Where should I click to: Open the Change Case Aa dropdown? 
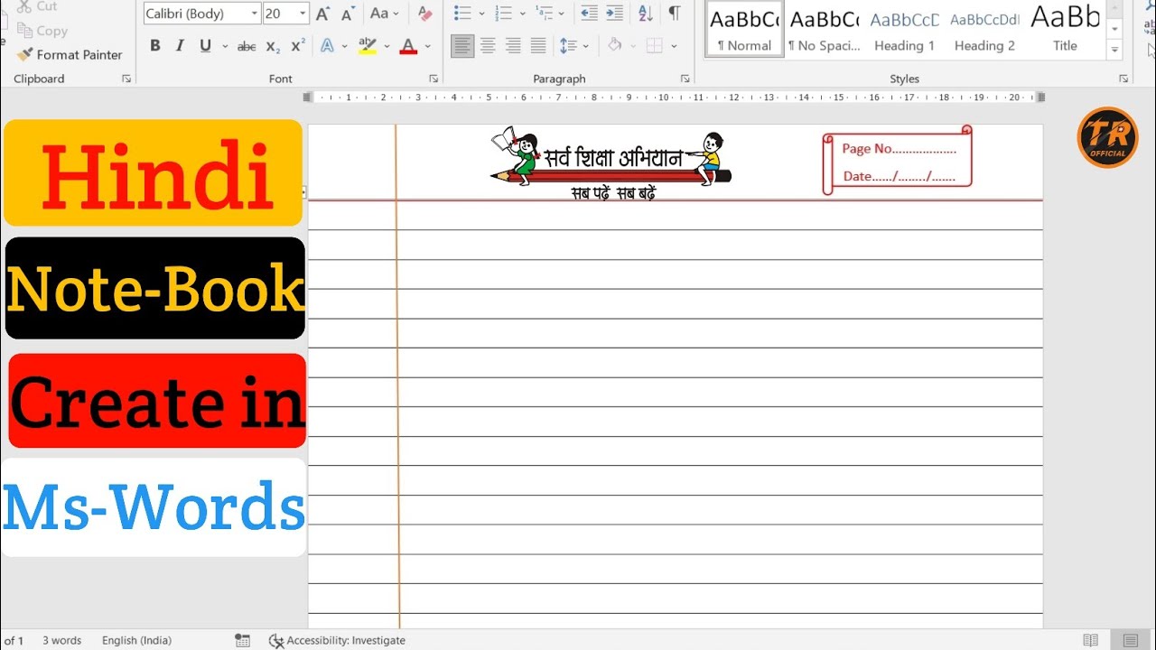[384, 14]
